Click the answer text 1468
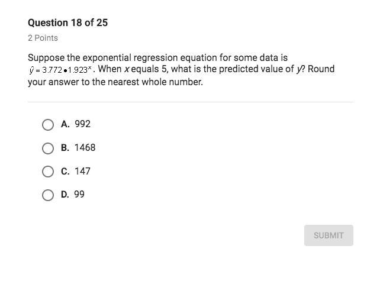380x294 pixels. pyautogui.click(x=85, y=147)
